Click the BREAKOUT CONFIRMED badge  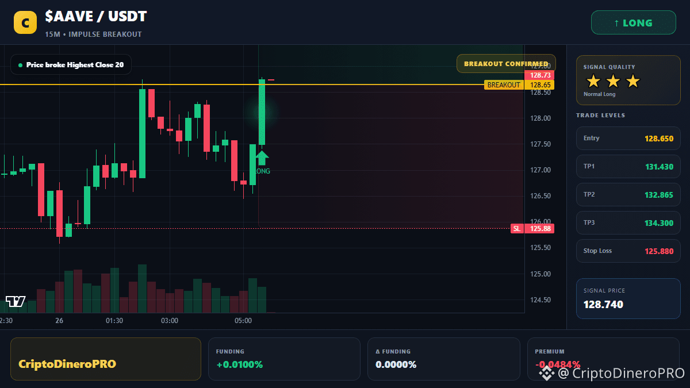tap(506, 64)
